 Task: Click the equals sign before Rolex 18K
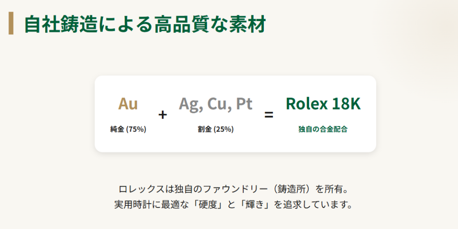[269, 115]
